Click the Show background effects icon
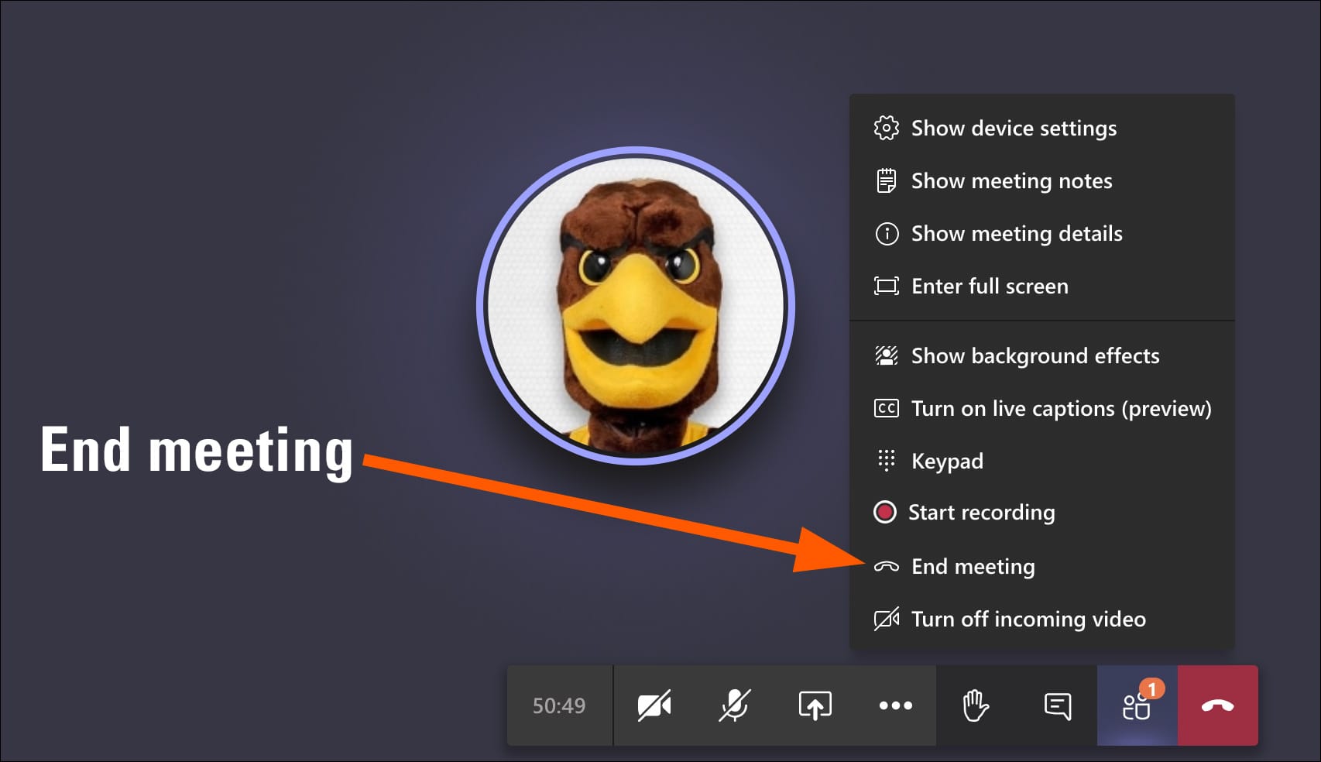 (x=887, y=355)
